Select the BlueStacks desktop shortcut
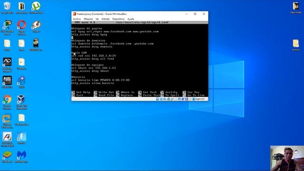The height and width of the screenshot is (171, 304). pos(7,157)
